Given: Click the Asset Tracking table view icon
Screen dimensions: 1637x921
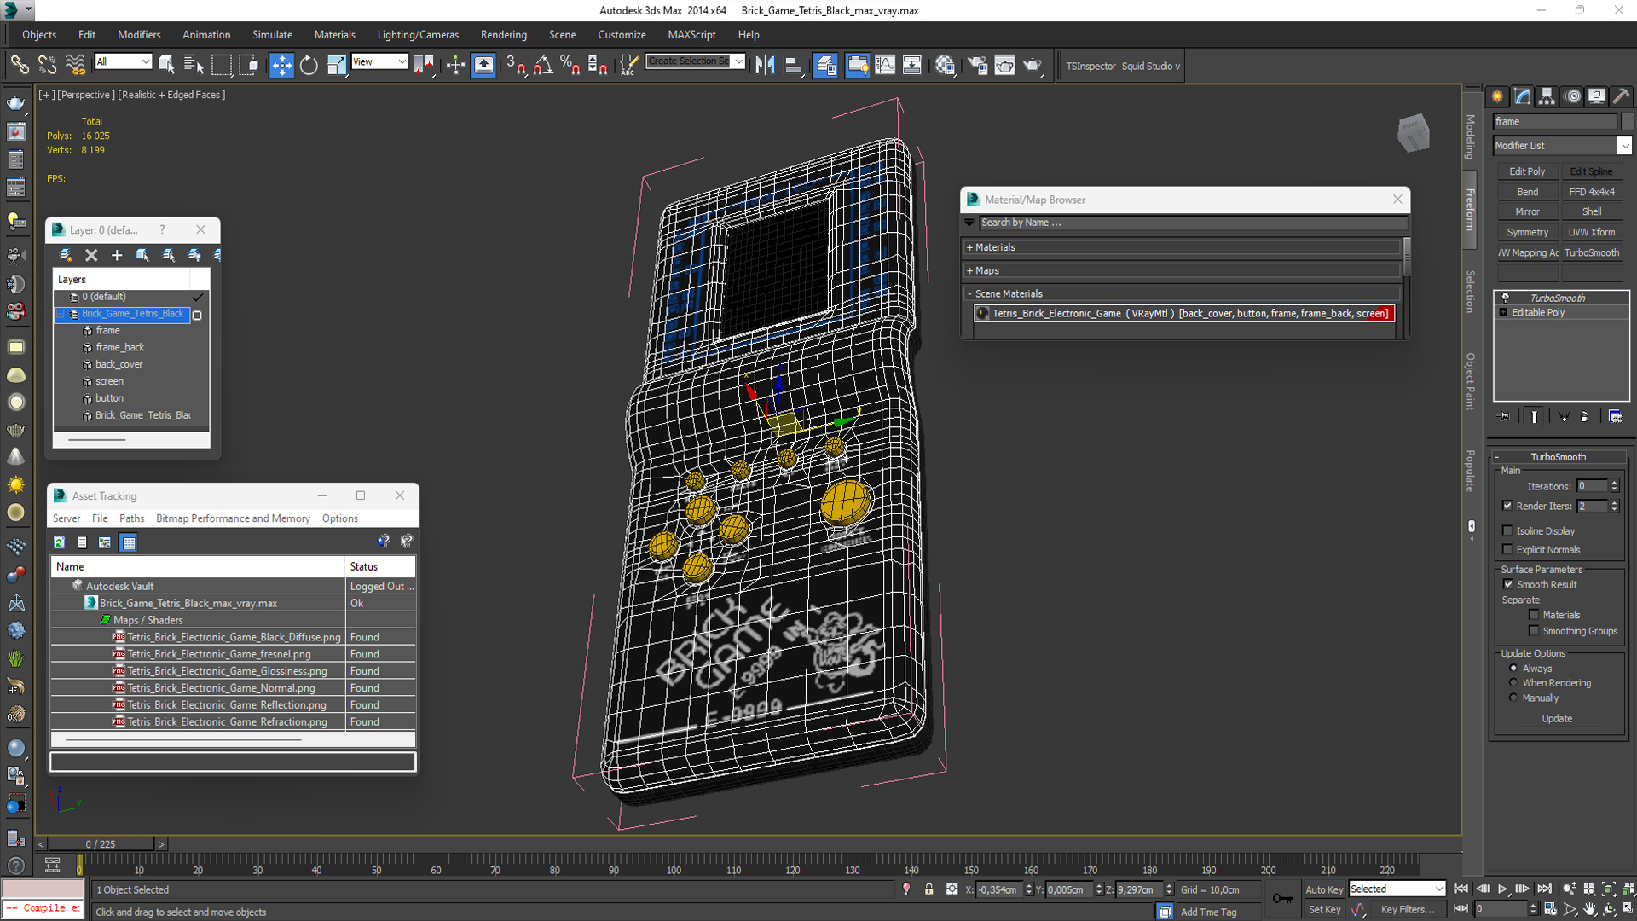Looking at the screenshot, I should coord(129,542).
